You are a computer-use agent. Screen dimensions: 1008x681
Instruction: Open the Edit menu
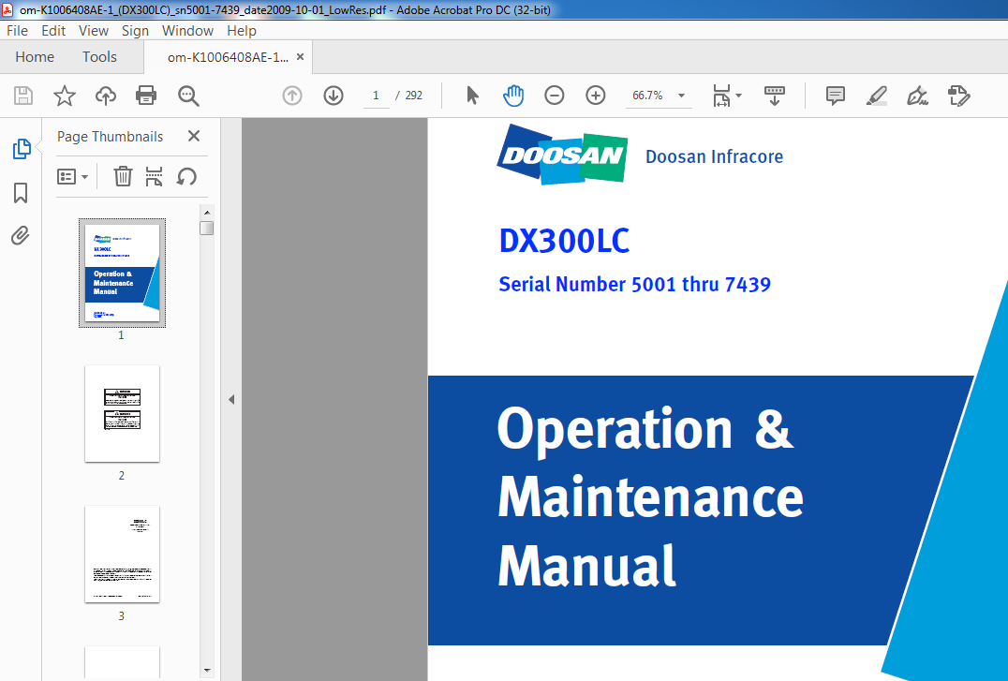click(53, 31)
